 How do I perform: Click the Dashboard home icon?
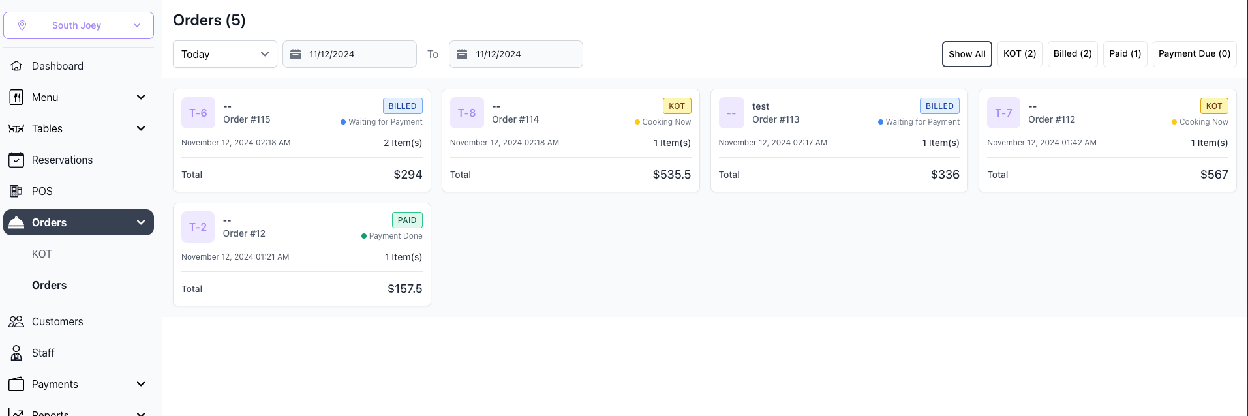16,66
